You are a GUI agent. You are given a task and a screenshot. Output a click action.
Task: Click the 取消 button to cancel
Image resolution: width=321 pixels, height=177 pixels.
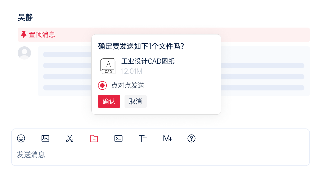136,101
